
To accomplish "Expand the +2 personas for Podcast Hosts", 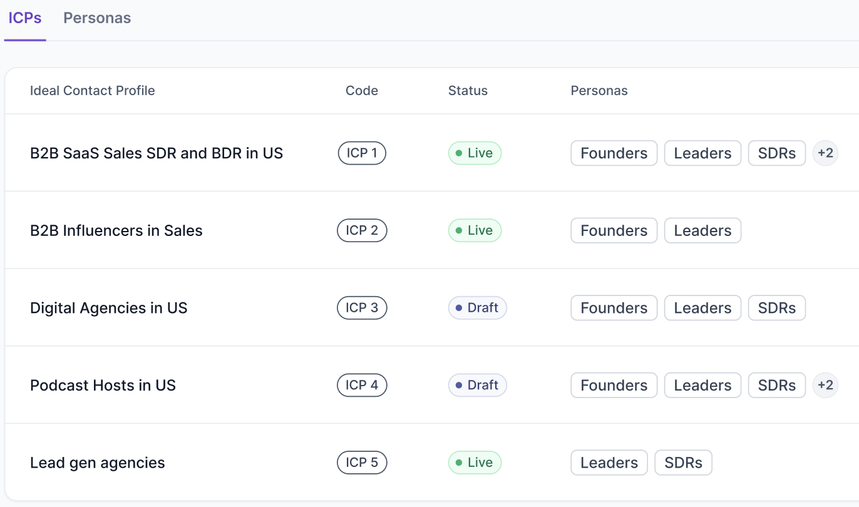I will pyautogui.click(x=825, y=386).
